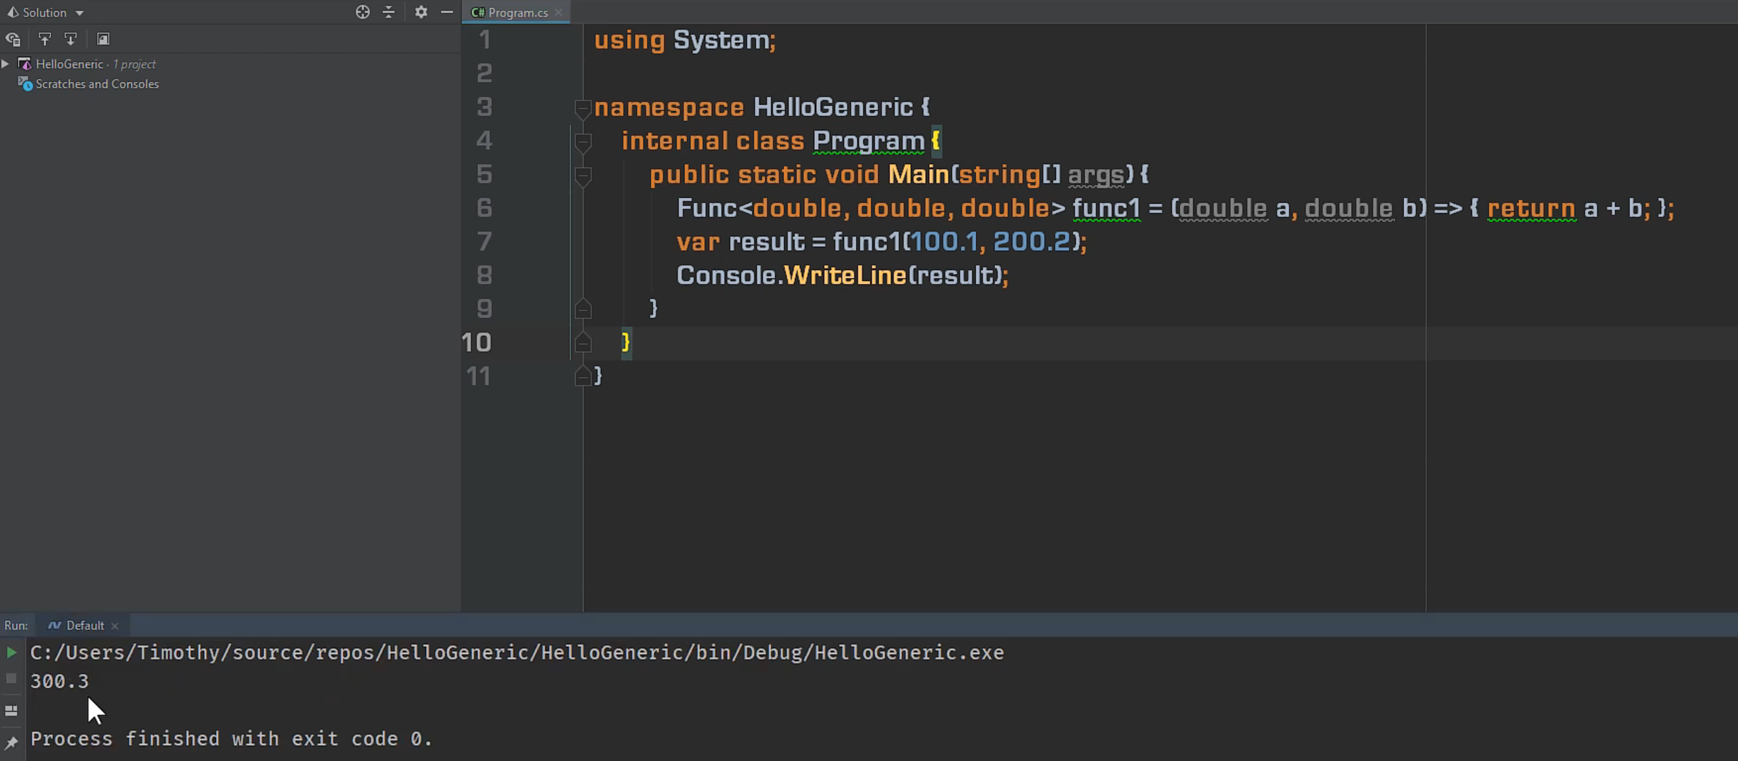The image size is (1738, 761).
Task: Click the 'Process finished with exit code 0.' line
Action: click(231, 739)
